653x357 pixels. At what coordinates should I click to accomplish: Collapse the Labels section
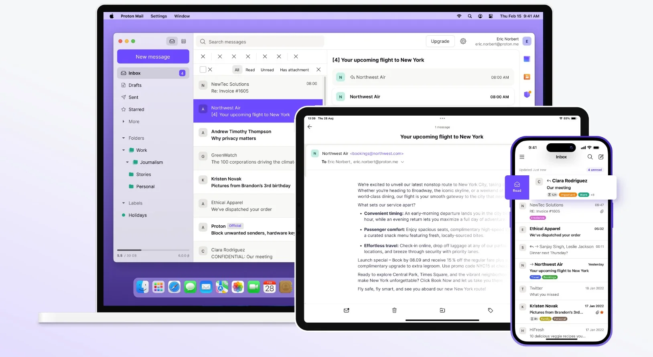[x=124, y=203]
